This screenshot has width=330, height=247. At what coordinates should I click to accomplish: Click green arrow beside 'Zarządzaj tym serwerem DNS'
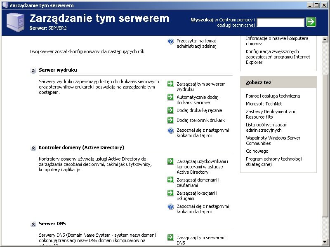(171, 238)
